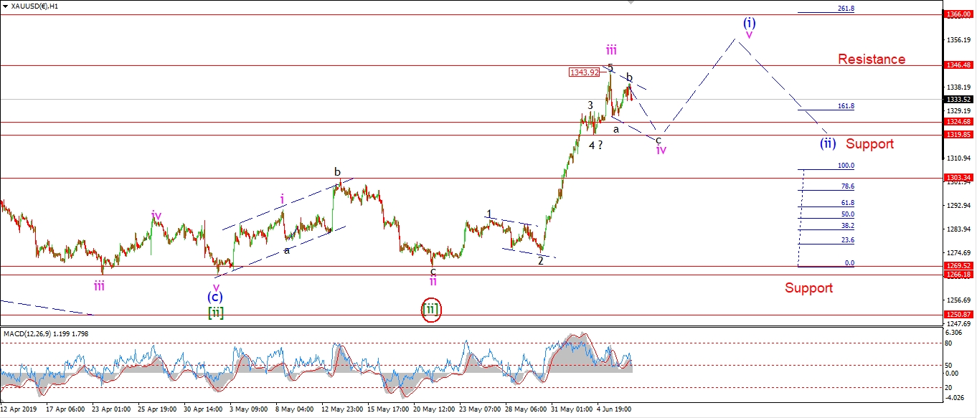Select the 1303.34 horizontal line price tag
This screenshot has width=977, height=418.
pyautogui.click(x=958, y=178)
